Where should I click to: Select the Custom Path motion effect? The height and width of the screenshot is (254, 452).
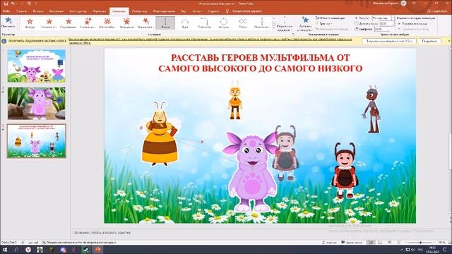pos(262,23)
